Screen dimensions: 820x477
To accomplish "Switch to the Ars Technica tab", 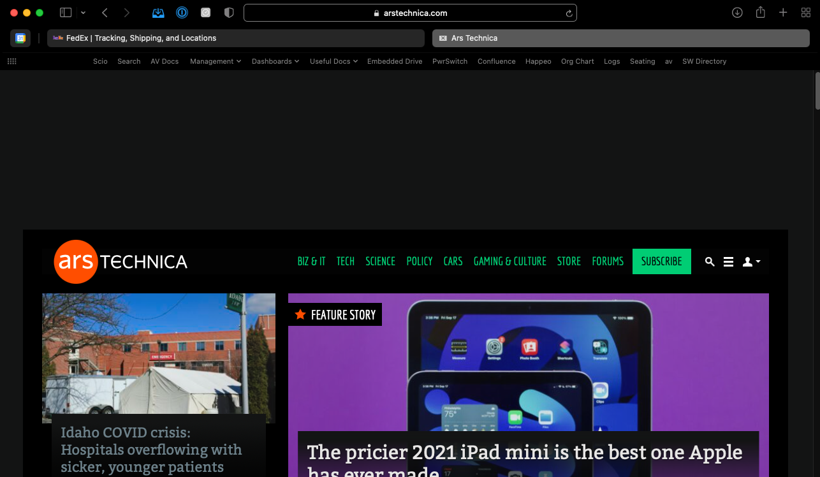I will click(621, 38).
